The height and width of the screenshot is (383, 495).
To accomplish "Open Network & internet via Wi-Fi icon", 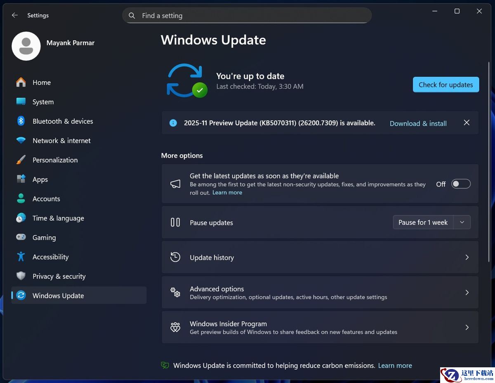I will point(21,140).
